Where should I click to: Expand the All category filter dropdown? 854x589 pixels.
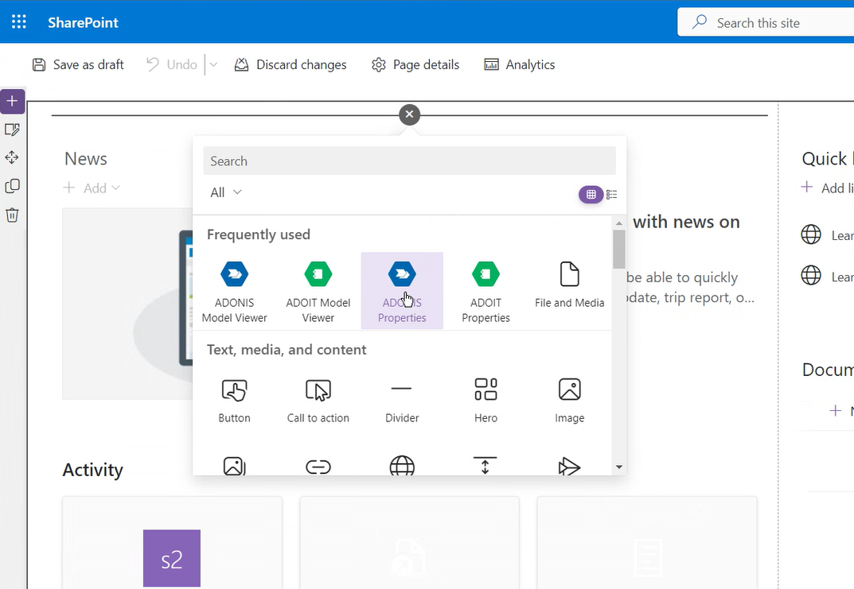pos(226,192)
